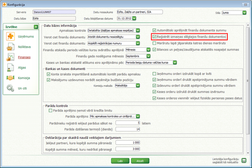252x168 pixels.
Task: Open Parāda aprēķins dropdown
Action: point(138,116)
